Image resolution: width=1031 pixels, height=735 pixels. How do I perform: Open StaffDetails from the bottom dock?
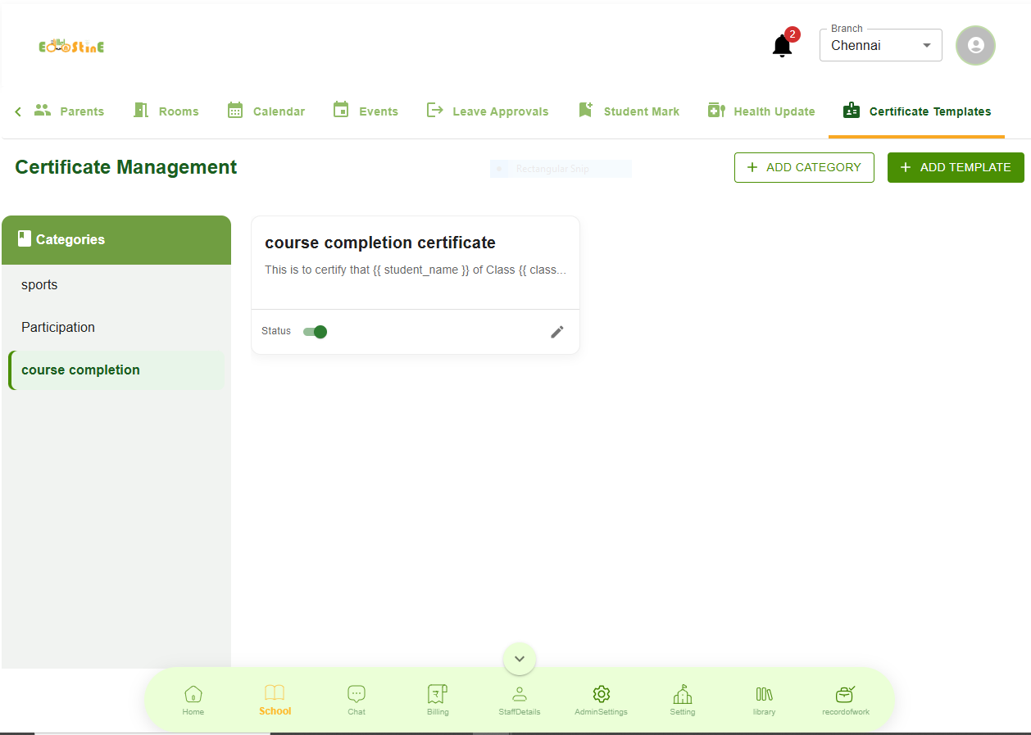coord(520,701)
